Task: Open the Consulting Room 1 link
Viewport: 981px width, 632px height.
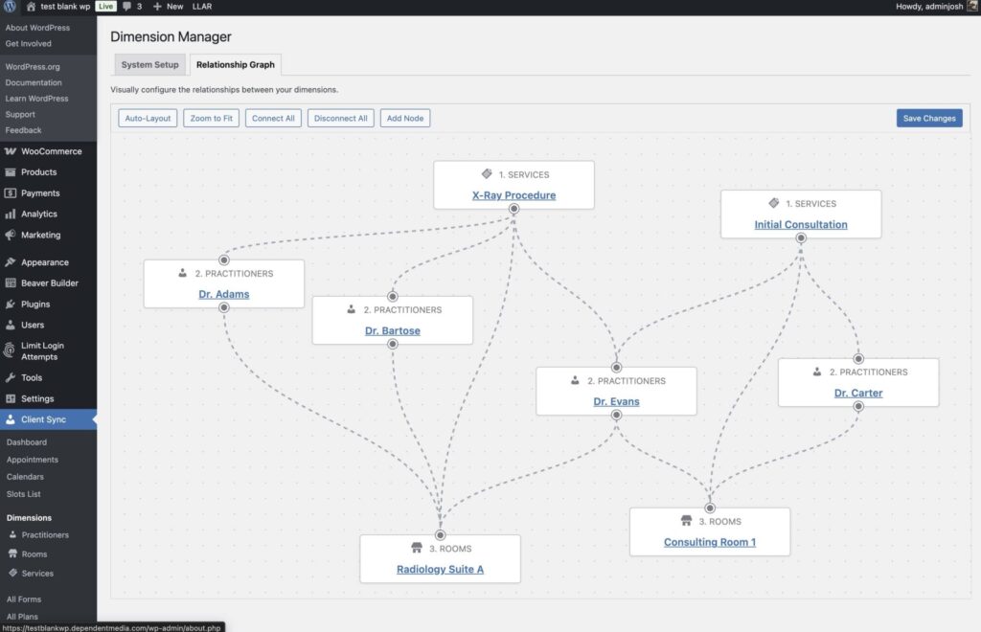Action: (x=709, y=542)
